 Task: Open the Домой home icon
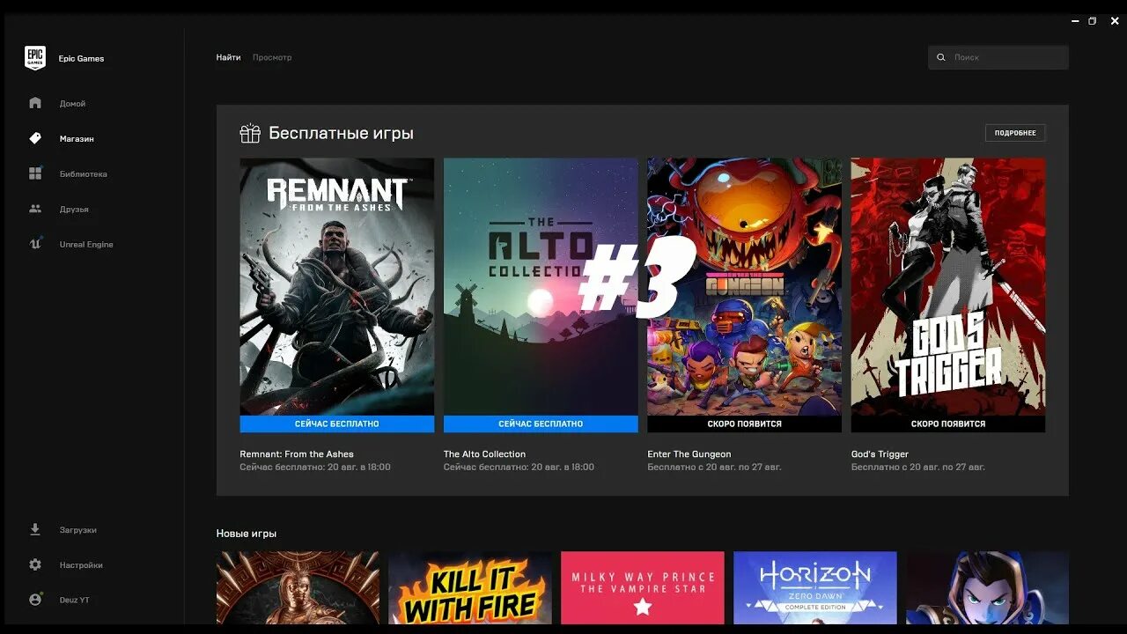(35, 103)
